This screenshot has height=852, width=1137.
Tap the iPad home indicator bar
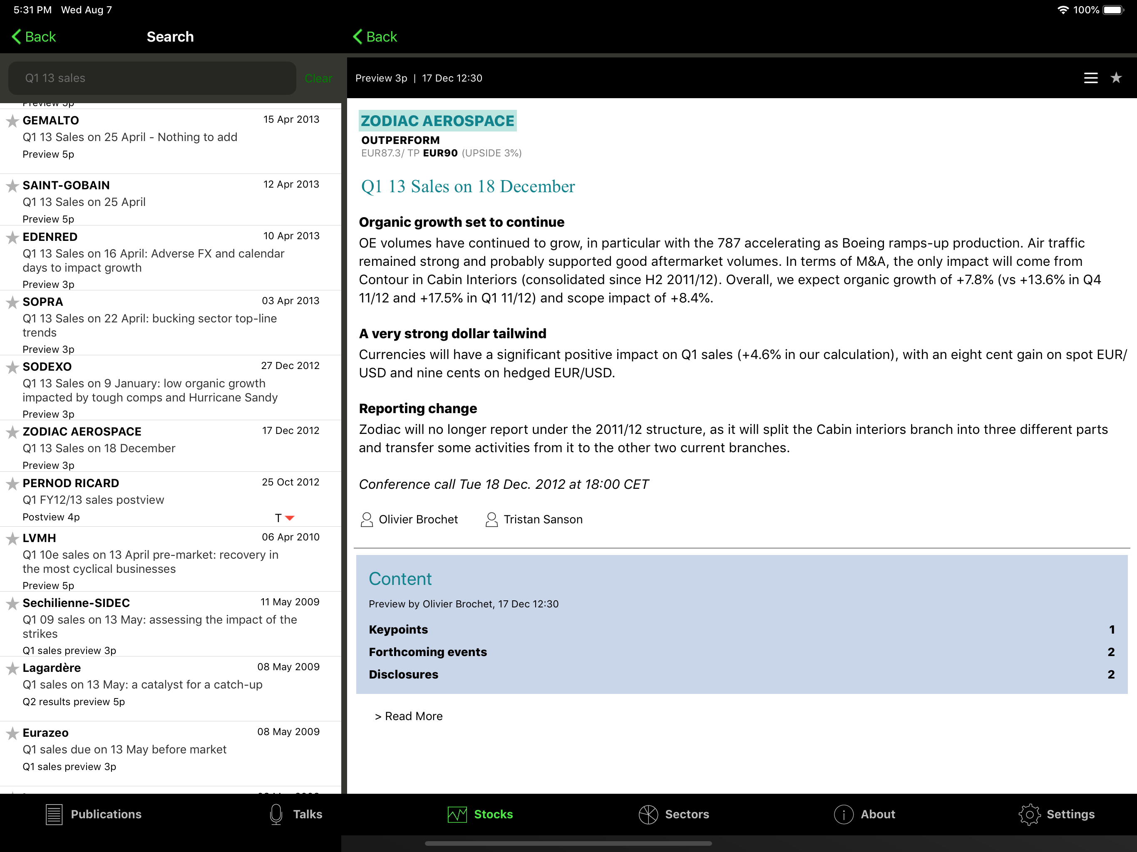point(568,843)
